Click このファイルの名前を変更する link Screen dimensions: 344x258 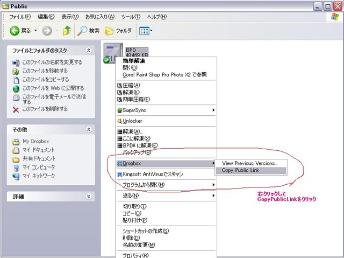point(52,62)
